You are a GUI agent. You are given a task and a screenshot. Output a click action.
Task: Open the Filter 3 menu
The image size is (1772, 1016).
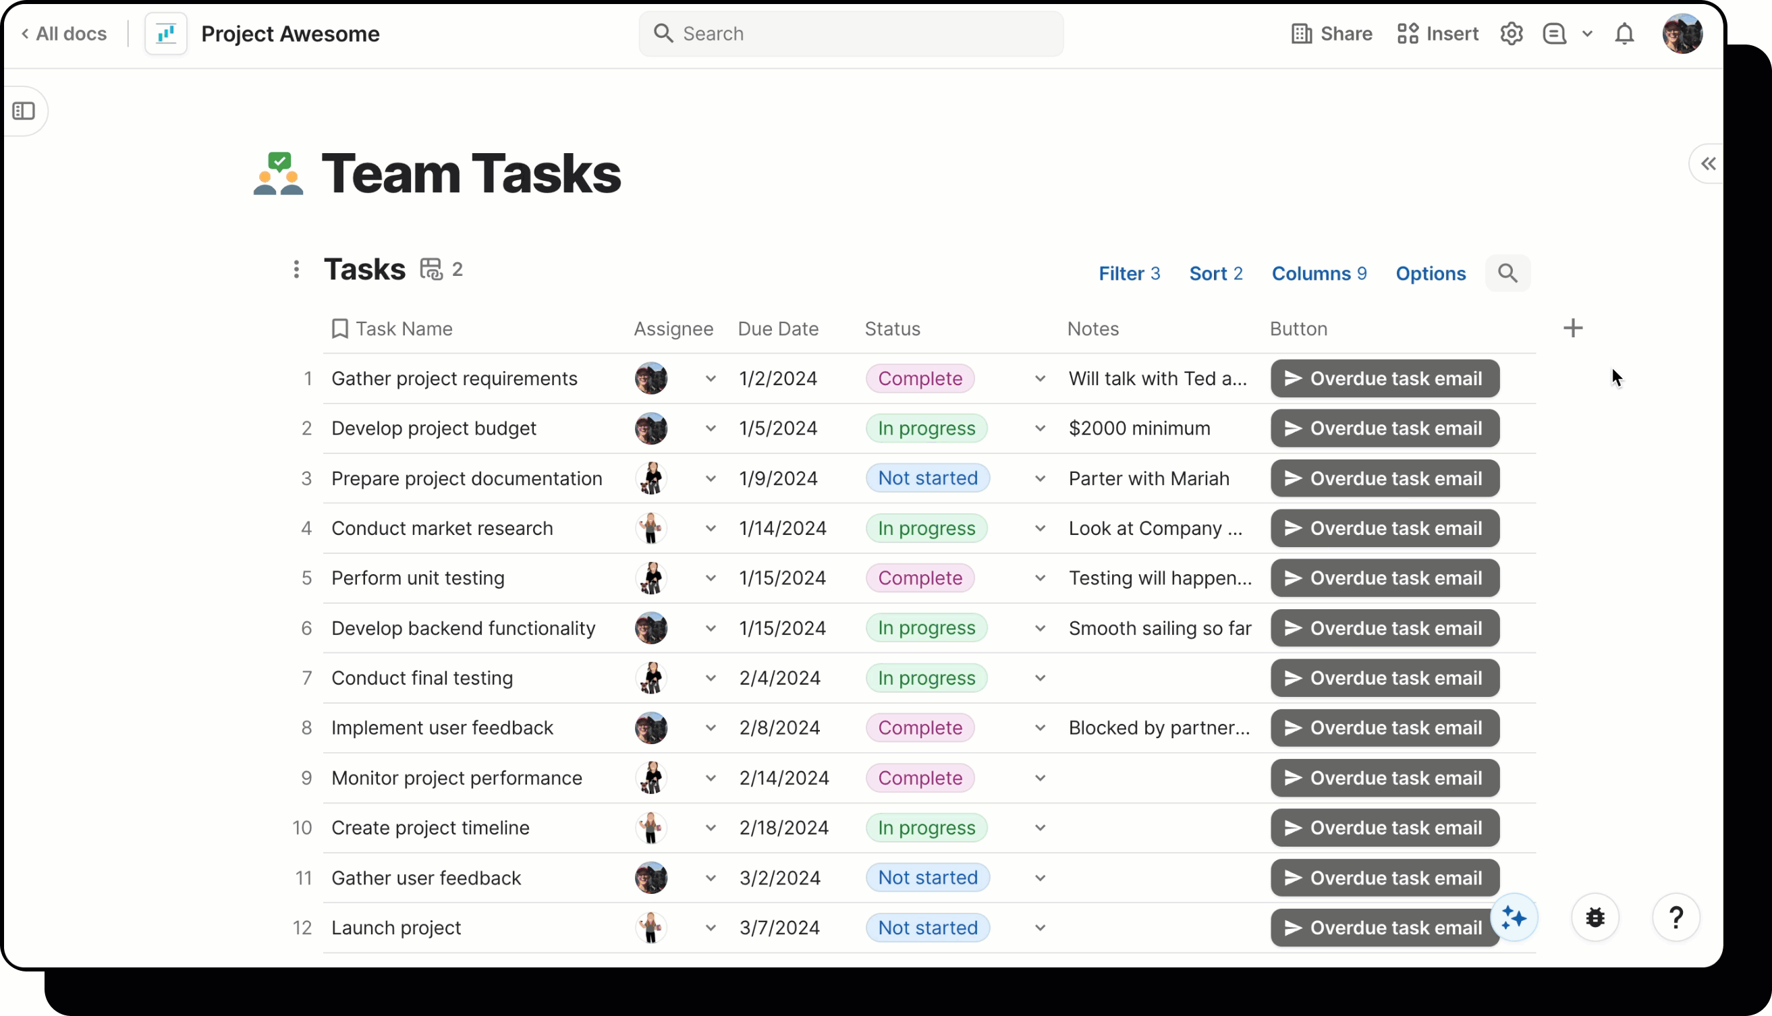coord(1128,273)
